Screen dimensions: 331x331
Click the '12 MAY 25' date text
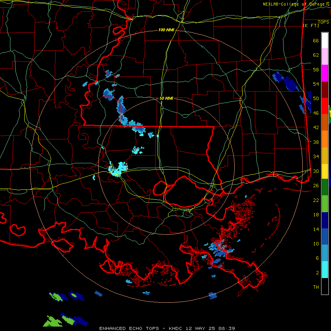coord(200,328)
